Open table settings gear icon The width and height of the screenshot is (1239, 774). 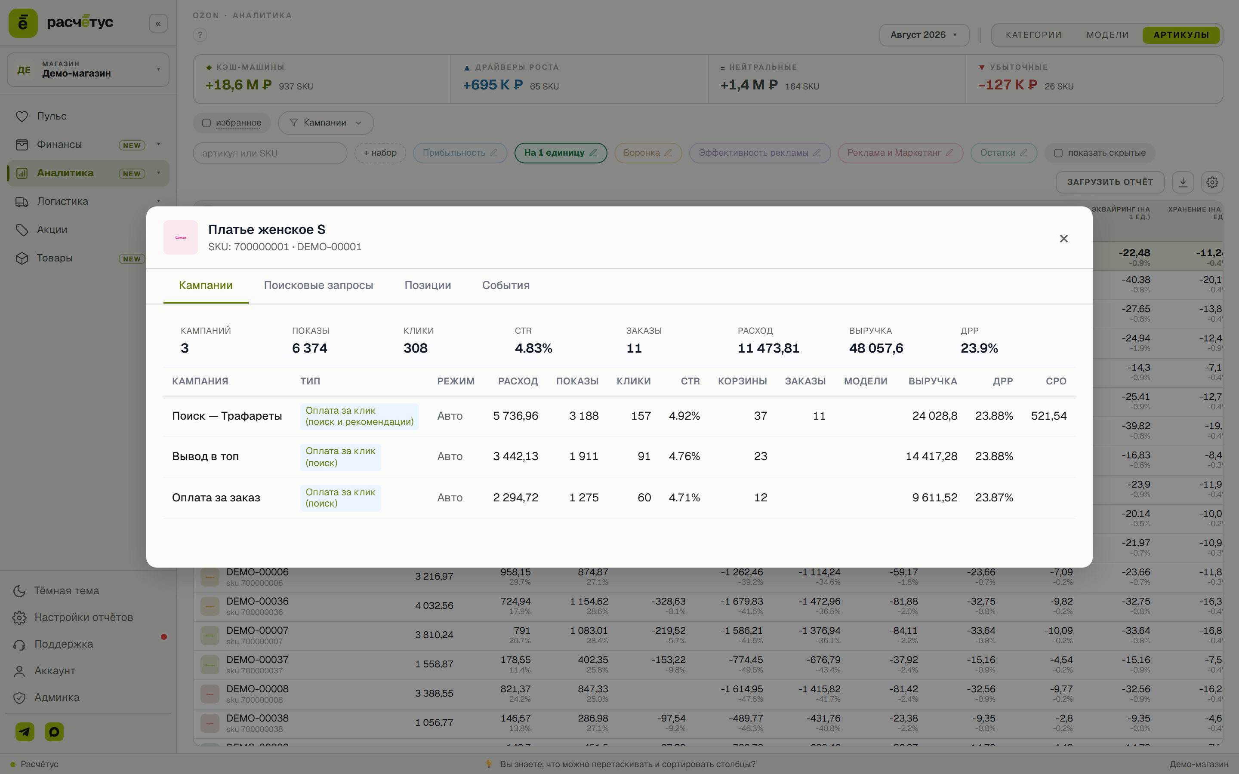(1212, 182)
